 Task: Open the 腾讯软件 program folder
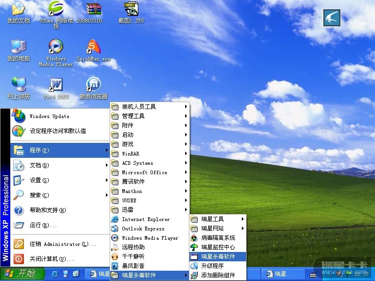[x=150, y=182]
